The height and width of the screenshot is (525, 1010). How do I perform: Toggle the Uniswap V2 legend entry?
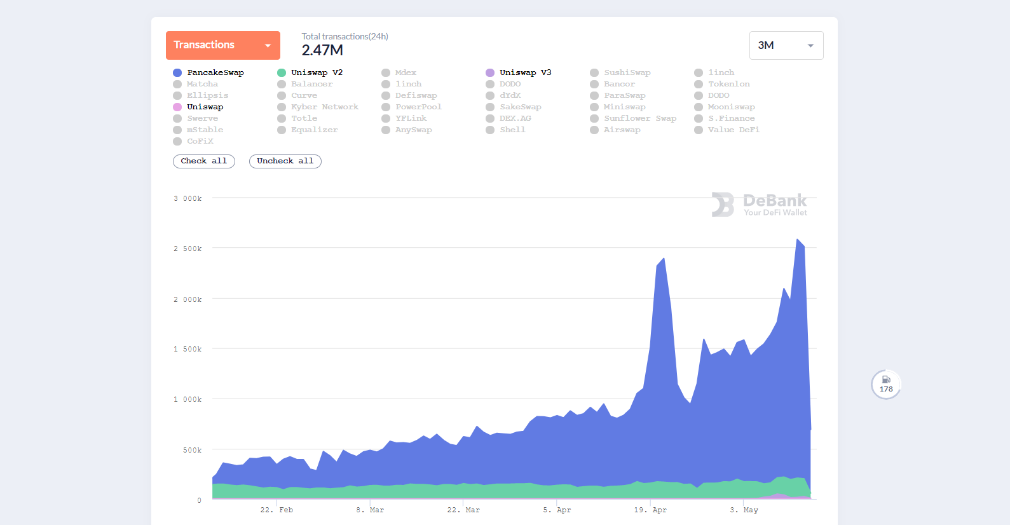pos(310,72)
